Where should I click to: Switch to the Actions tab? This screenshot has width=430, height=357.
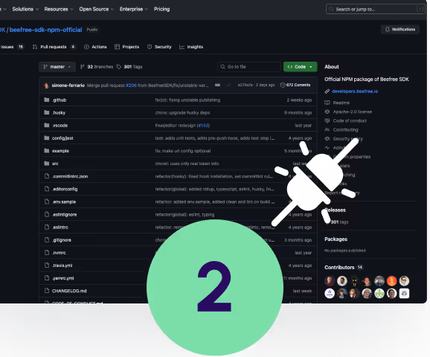(x=95, y=47)
